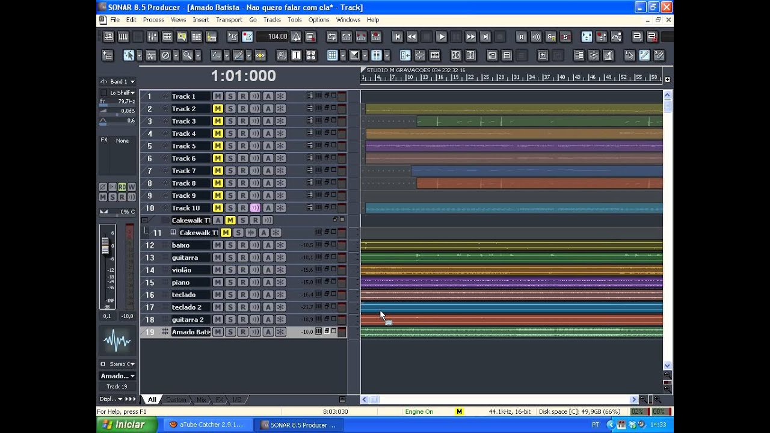Open the Stereo output dropdown in the inspector
Viewport: 770px width, 433px height.
[x=117, y=364]
